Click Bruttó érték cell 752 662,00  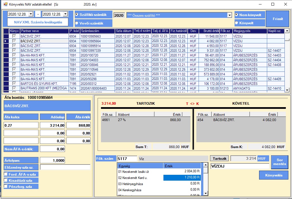tap(210, 60)
